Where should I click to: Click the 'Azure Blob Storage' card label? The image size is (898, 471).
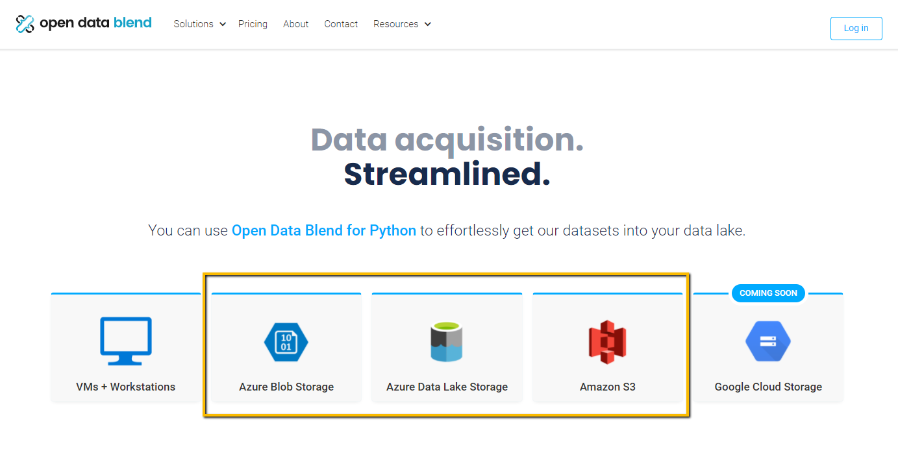[x=286, y=387]
